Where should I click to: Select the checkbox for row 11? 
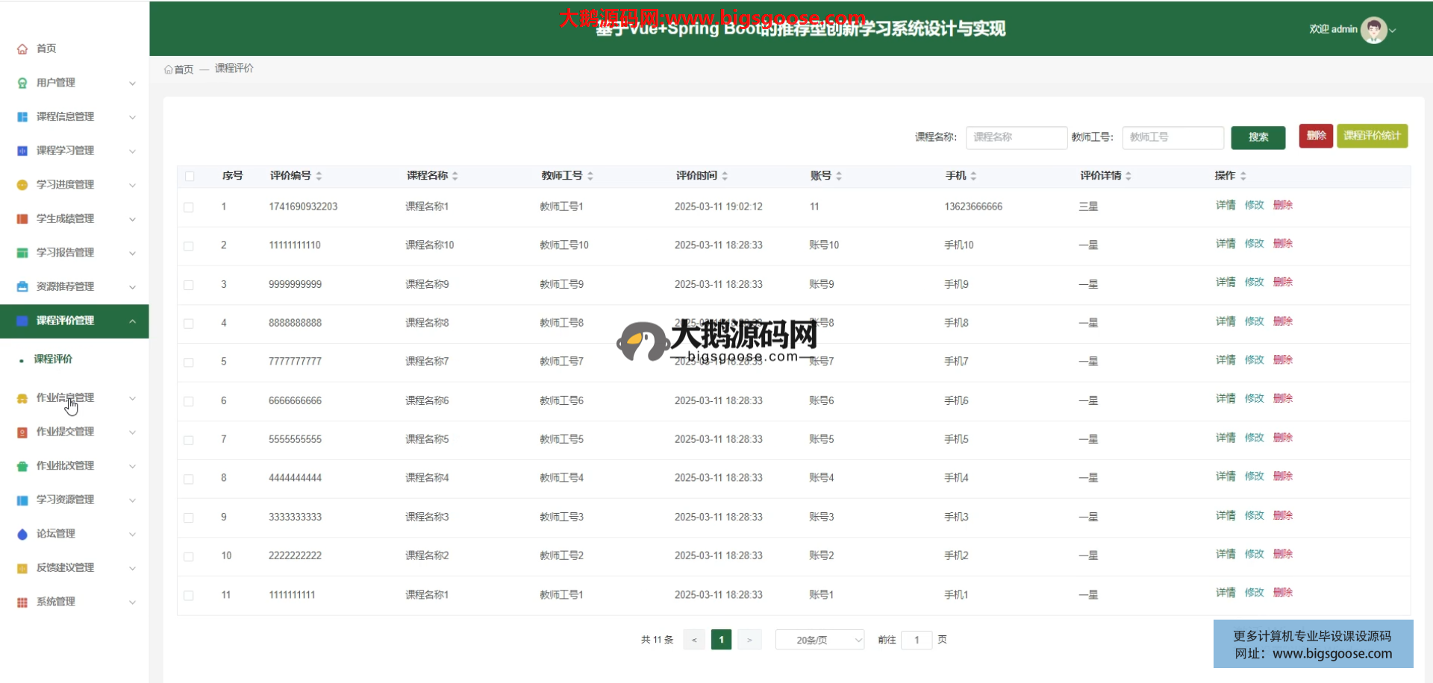click(189, 596)
